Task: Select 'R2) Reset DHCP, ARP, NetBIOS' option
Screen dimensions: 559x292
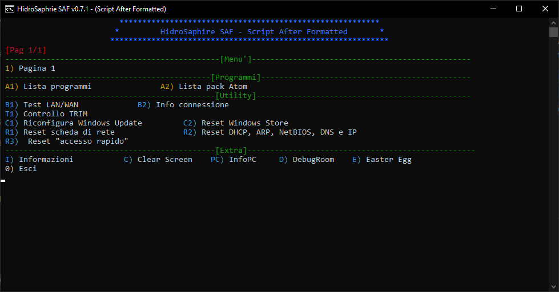Action: point(270,132)
